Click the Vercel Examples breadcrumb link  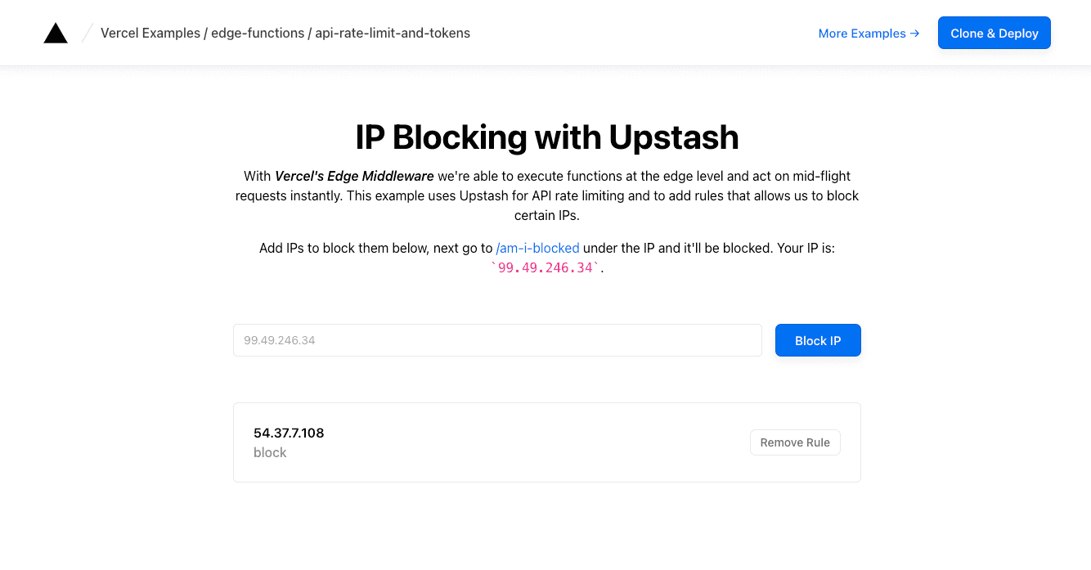click(x=150, y=33)
